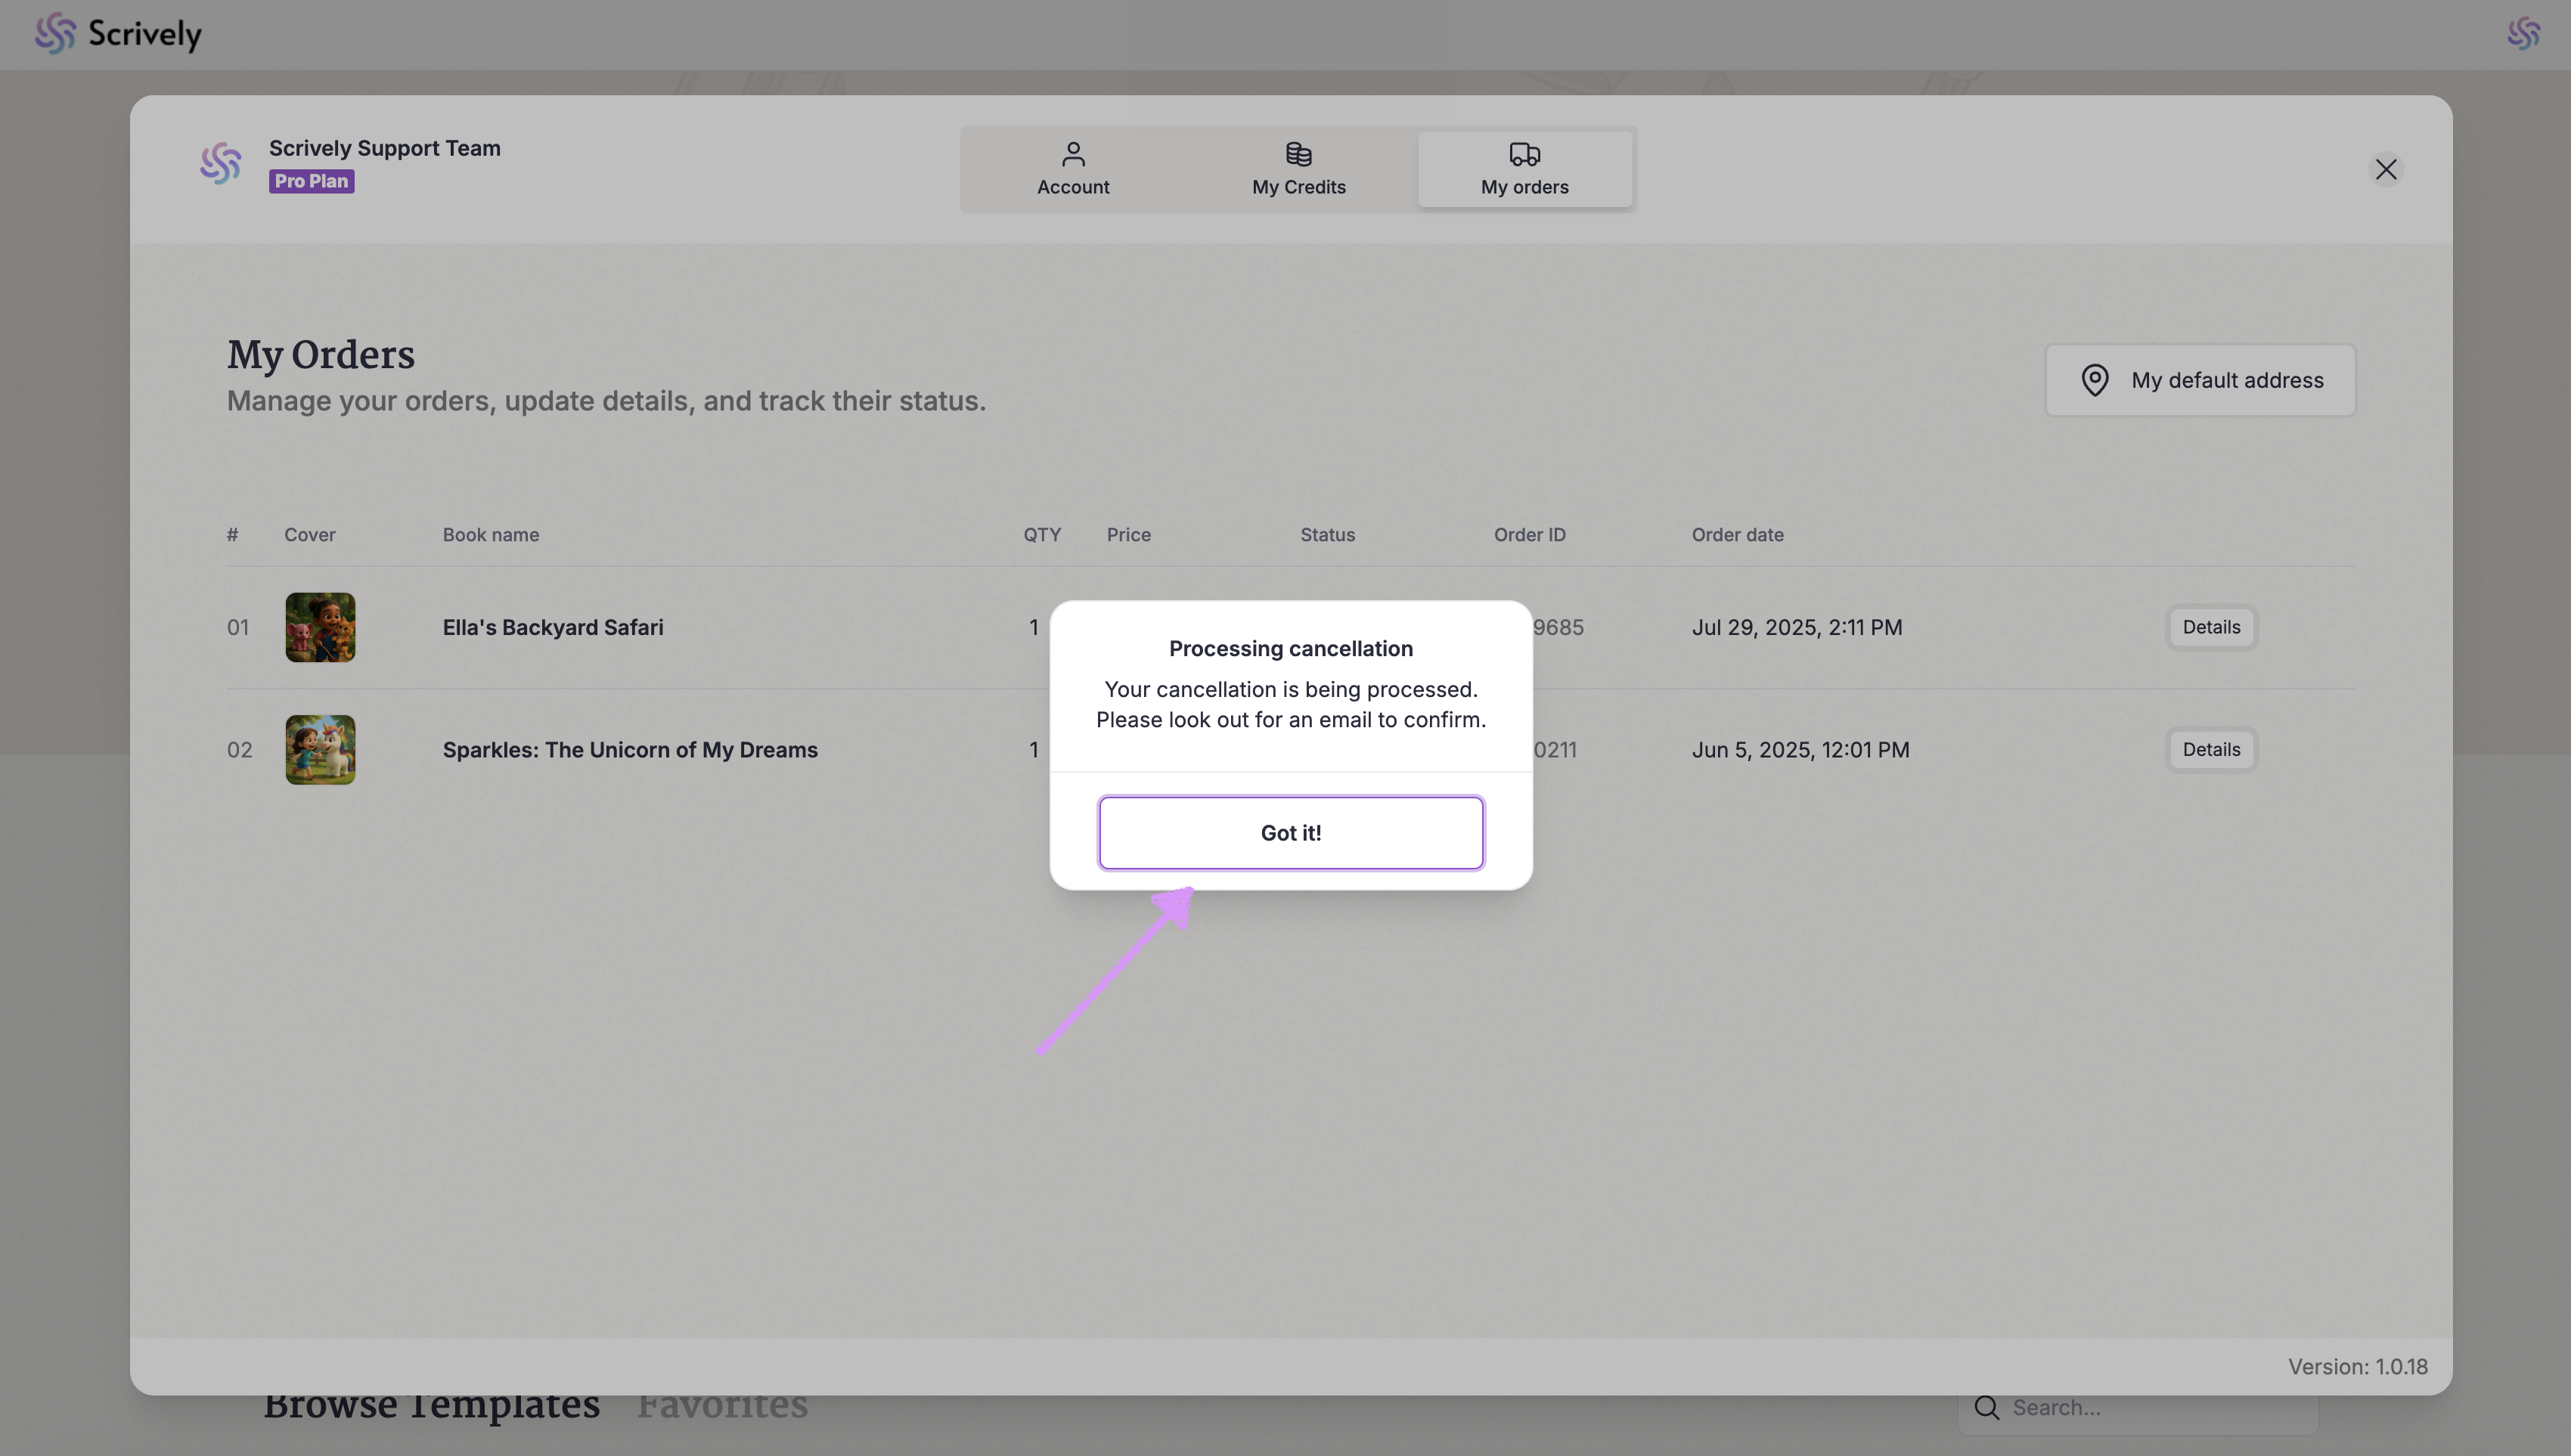Click the Scrively logo in header
The width and height of the screenshot is (2571, 1456).
tap(118, 34)
